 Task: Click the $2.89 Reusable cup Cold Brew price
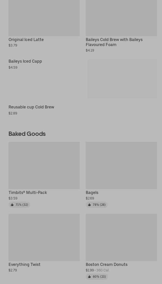[13, 113]
